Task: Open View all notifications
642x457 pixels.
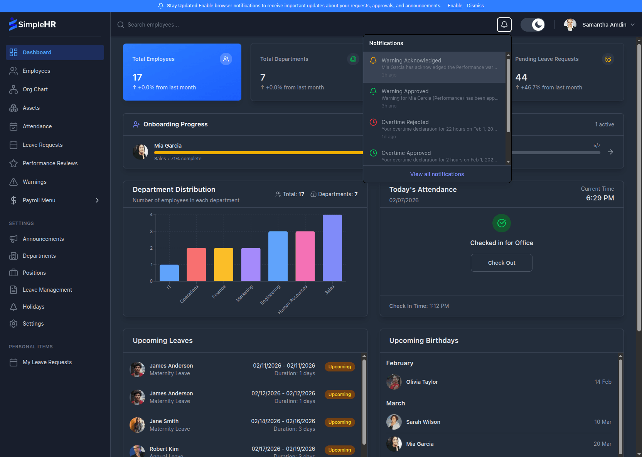Action: pos(436,174)
